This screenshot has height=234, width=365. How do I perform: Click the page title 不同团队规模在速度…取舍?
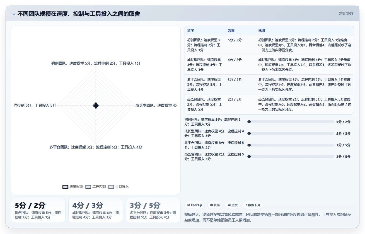[79, 14]
